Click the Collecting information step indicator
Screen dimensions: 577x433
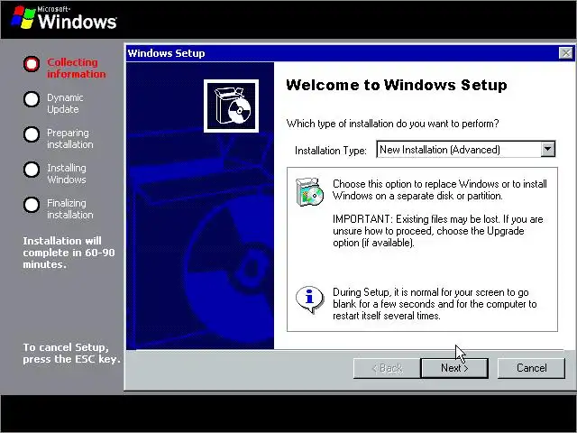(x=32, y=64)
